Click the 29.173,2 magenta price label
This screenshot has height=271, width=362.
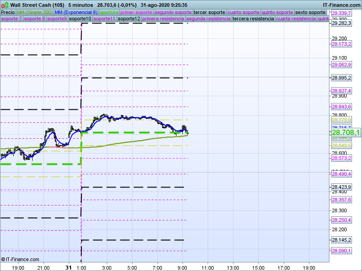point(342,44)
